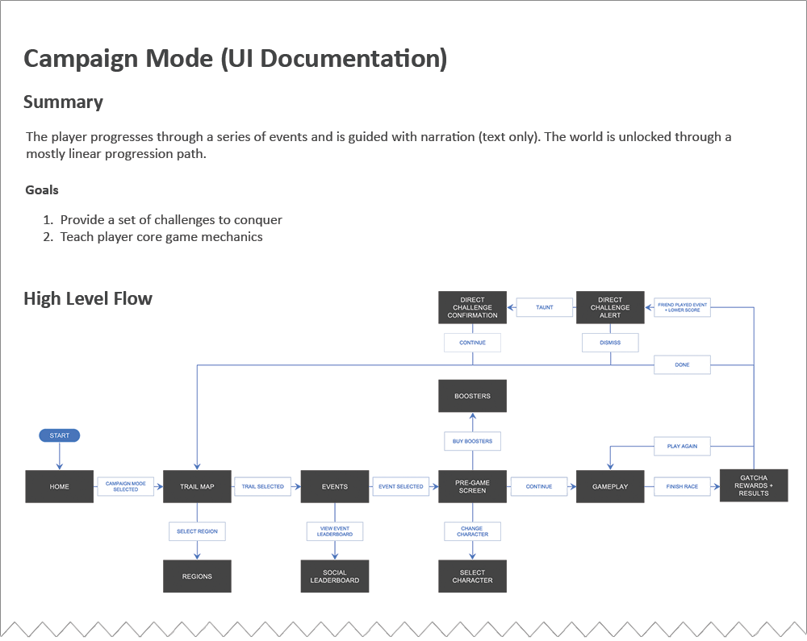Select the GAMEPLAY box
Image resolution: width=807 pixels, height=641 pixels.
click(x=610, y=486)
